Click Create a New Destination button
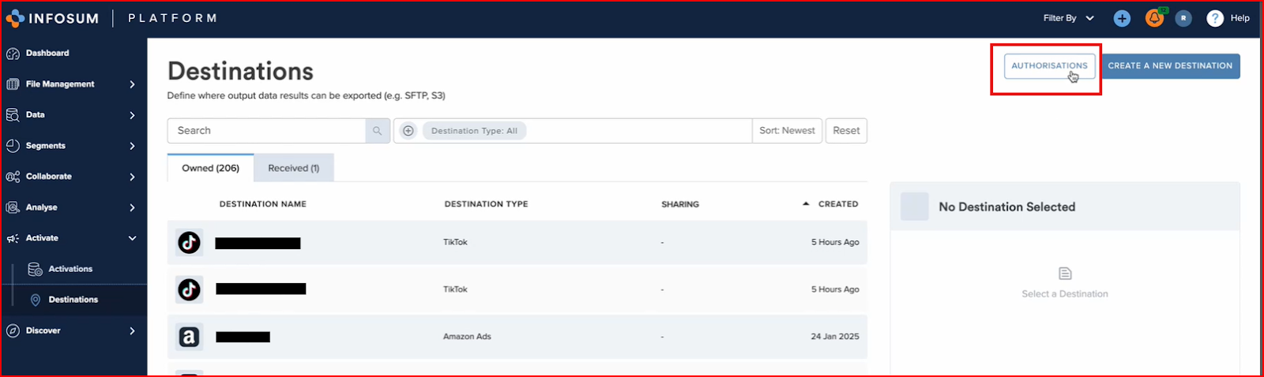 point(1170,66)
